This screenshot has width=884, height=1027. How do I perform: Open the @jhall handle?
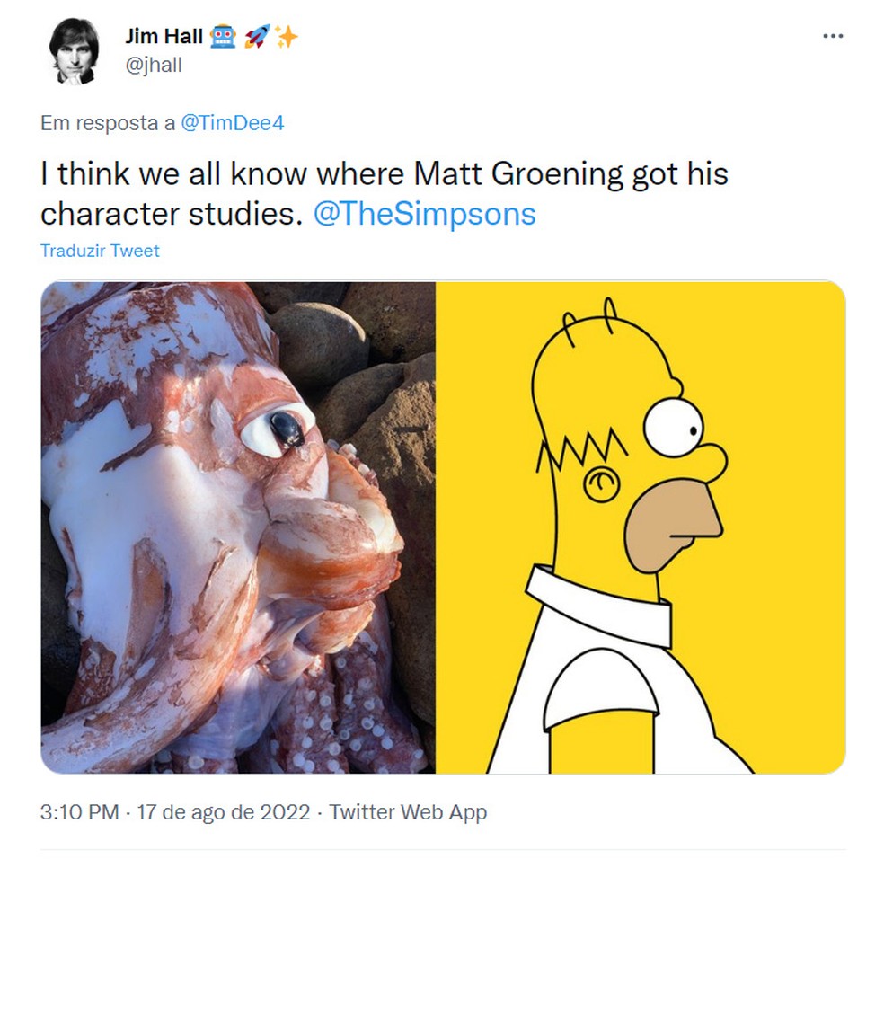pos(153,65)
